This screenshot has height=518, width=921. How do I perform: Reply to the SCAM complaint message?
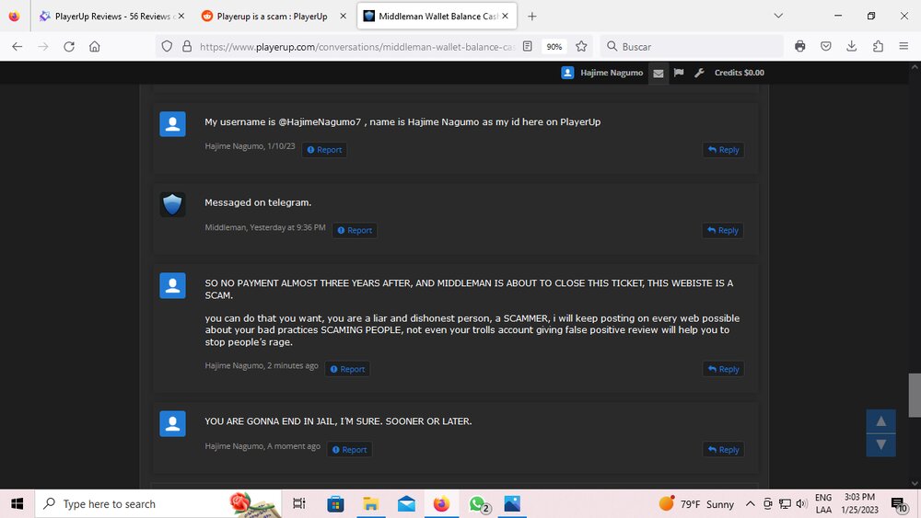[x=724, y=369]
